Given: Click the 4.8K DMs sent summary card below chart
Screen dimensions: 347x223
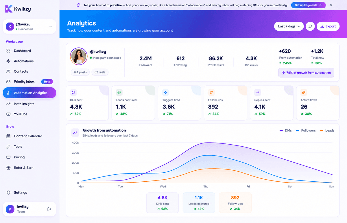Looking at the screenshot, I should pos(163,203).
